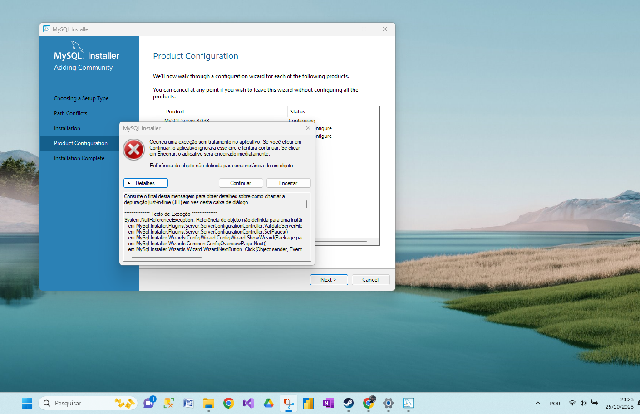This screenshot has width=640, height=414.
Task: Collapse the Detalhes section
Action: coord(146,183)
